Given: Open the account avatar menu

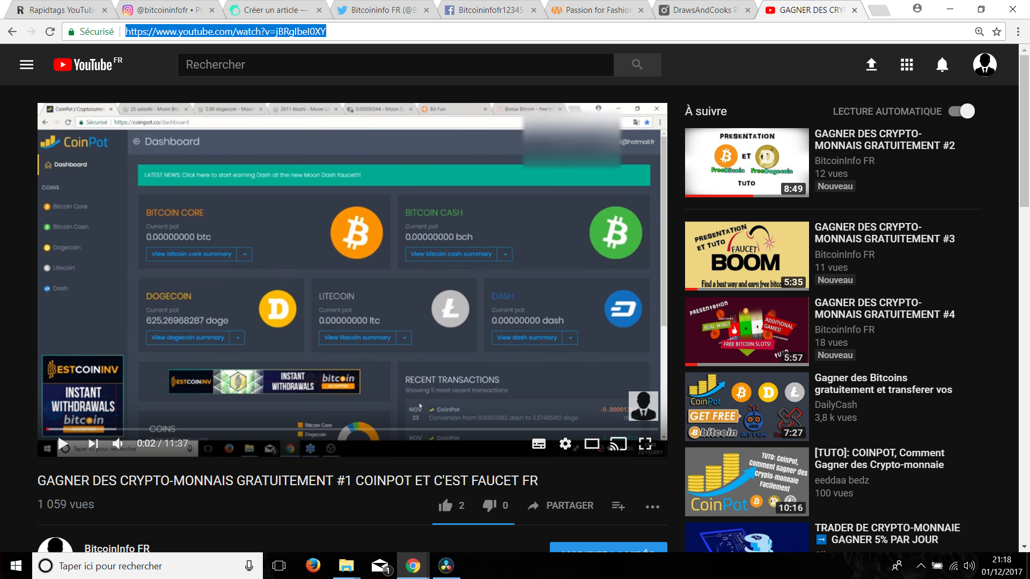Looking at the screenshot, I should click(984, 64).
